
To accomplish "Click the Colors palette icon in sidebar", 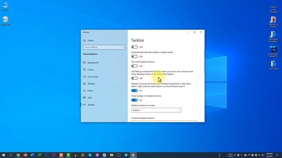I will (x=84, y=69).
